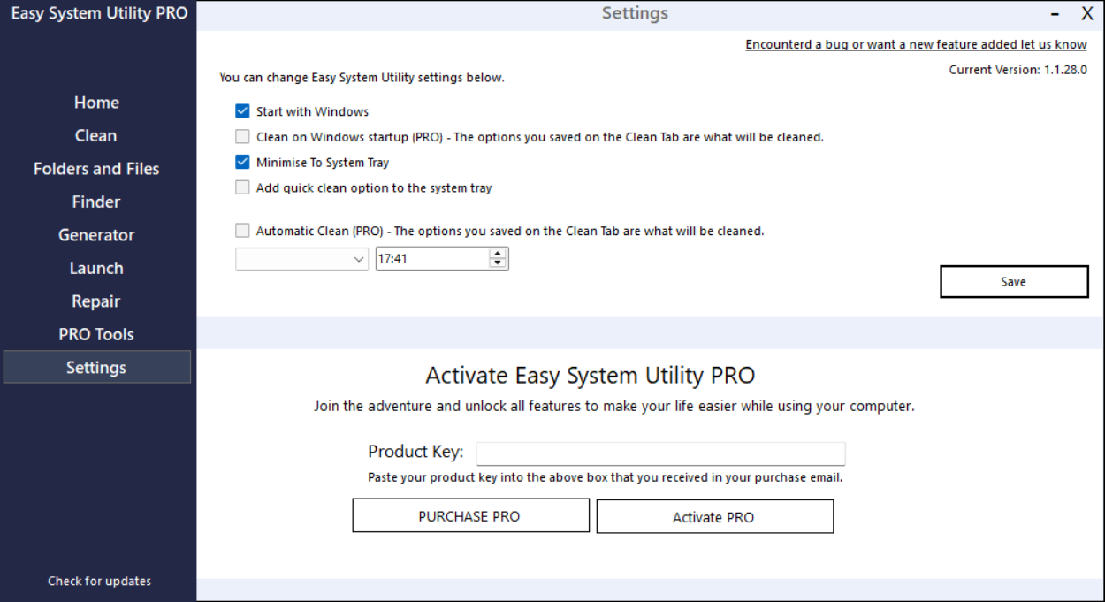Screen dimensions: 1105x602
Task: Click Check for updates
Action: point(99,581)
